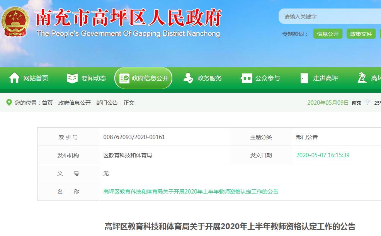Click the 政策文件 hot keyword button

pyautogui.click(x=361, y=34)
